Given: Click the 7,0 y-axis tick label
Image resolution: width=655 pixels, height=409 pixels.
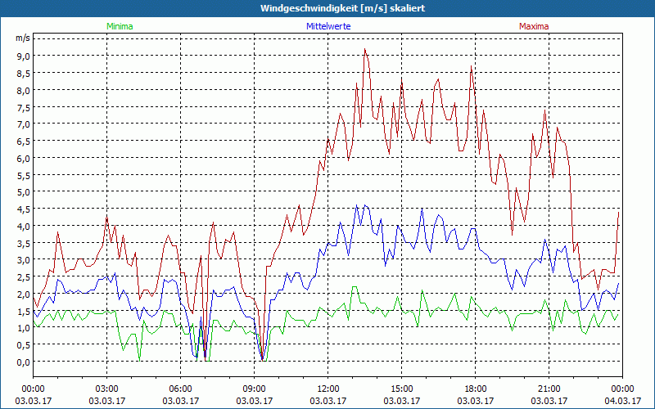Looking at the screenshot, I should [x=22, y=124].
